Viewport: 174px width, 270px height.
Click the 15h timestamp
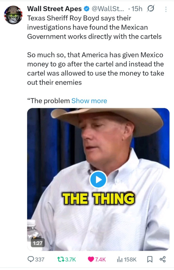coord(137,9)
